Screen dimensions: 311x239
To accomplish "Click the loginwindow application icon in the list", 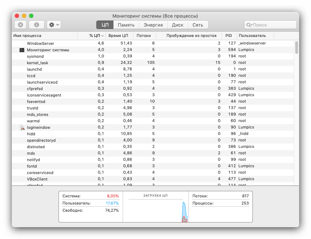I will (22, 127).
